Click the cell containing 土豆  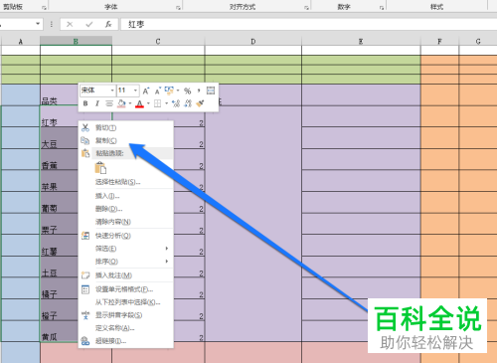tap(59, 267)
